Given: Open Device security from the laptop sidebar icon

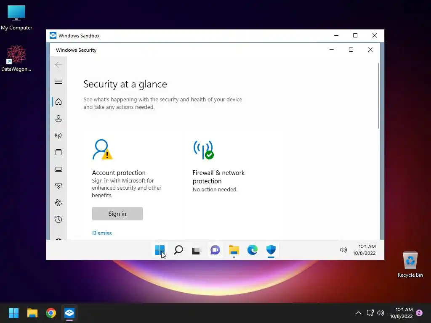Looking at the screenshot, I should [x=58, y=169].
